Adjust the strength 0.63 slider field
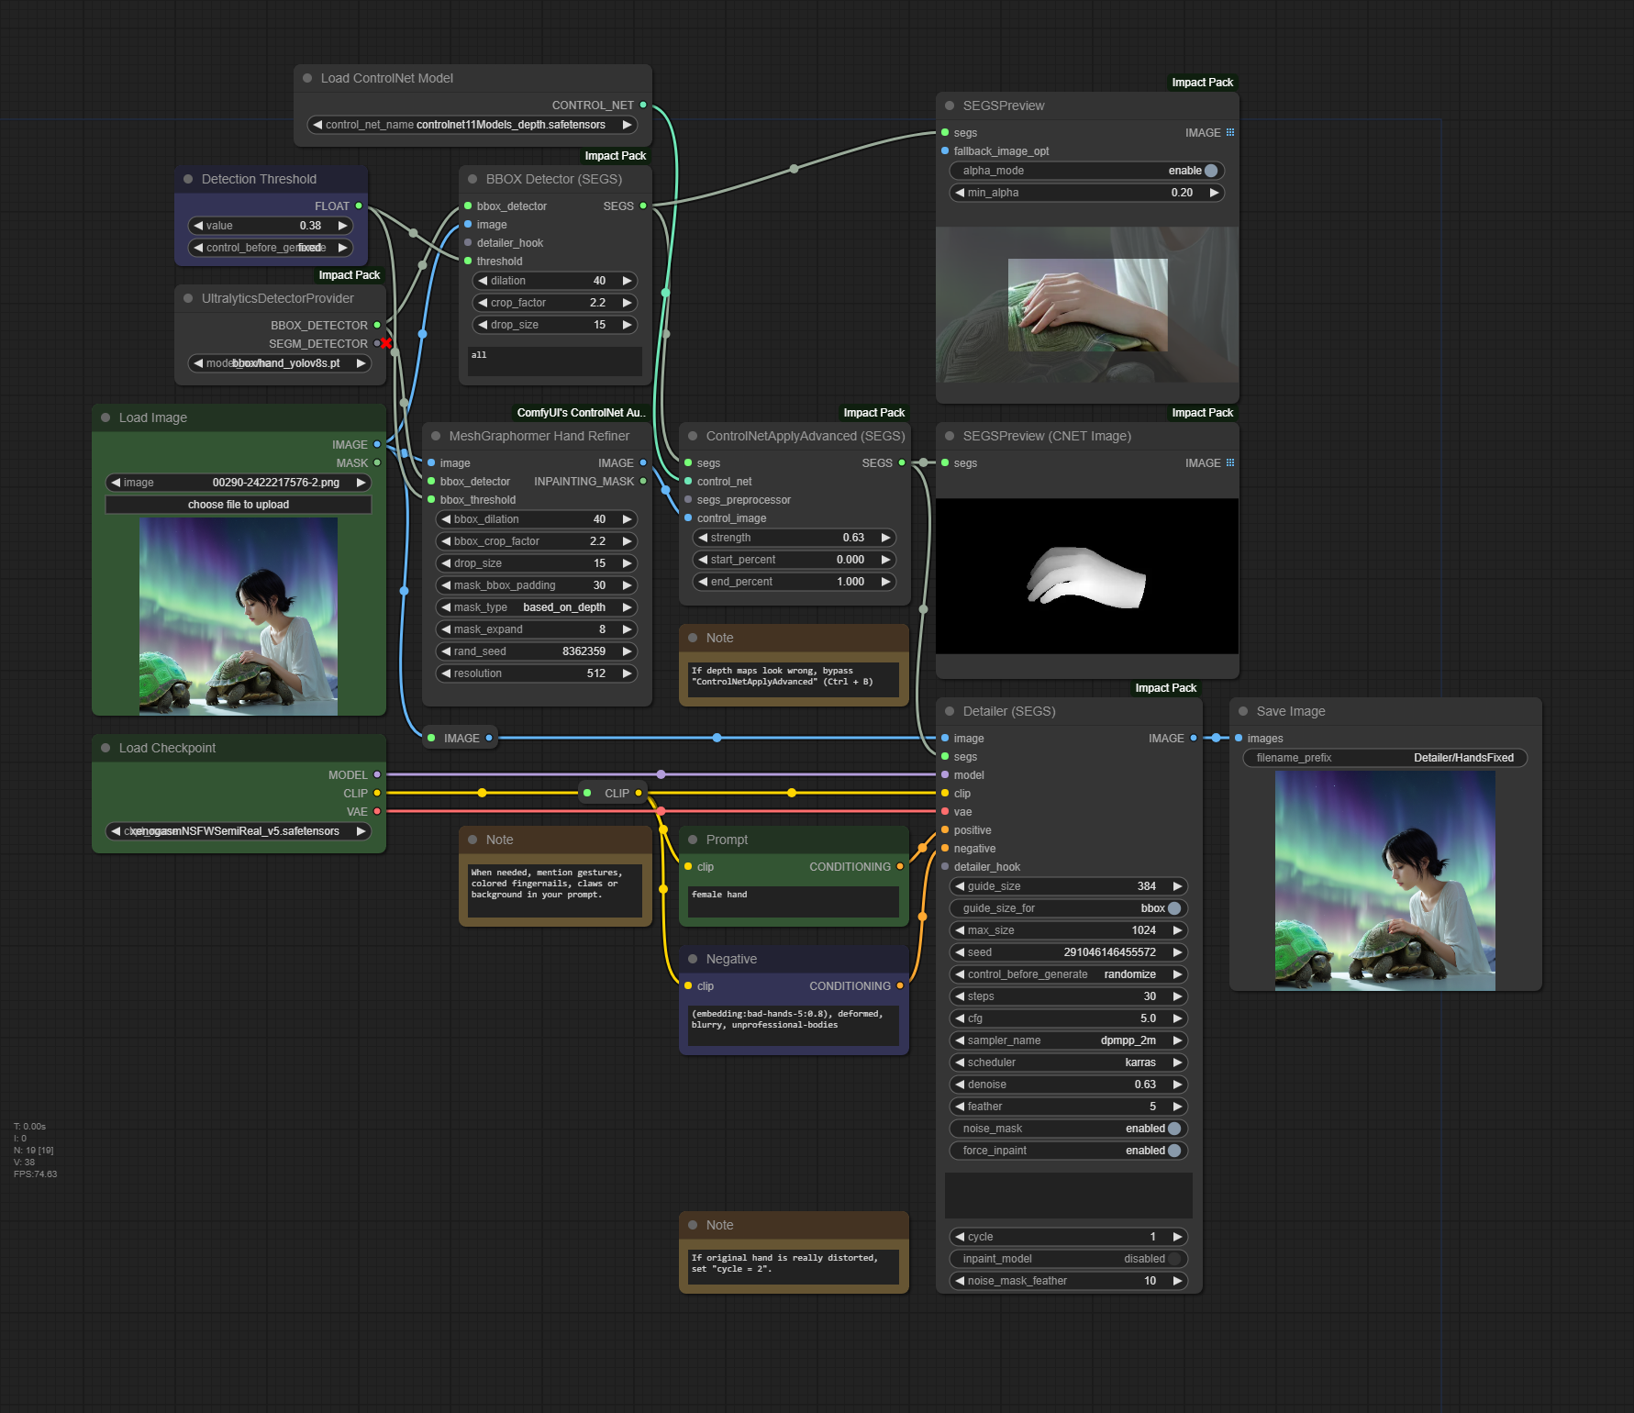The width and height of the screenshot is (1634, 1413). point(793,538)
